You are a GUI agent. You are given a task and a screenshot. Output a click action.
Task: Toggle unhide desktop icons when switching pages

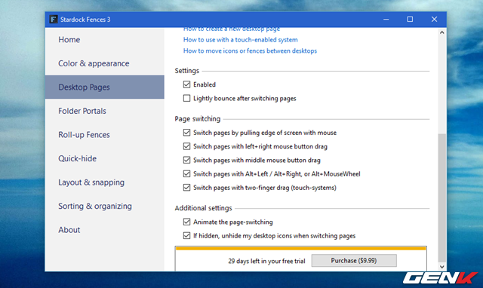186,236
